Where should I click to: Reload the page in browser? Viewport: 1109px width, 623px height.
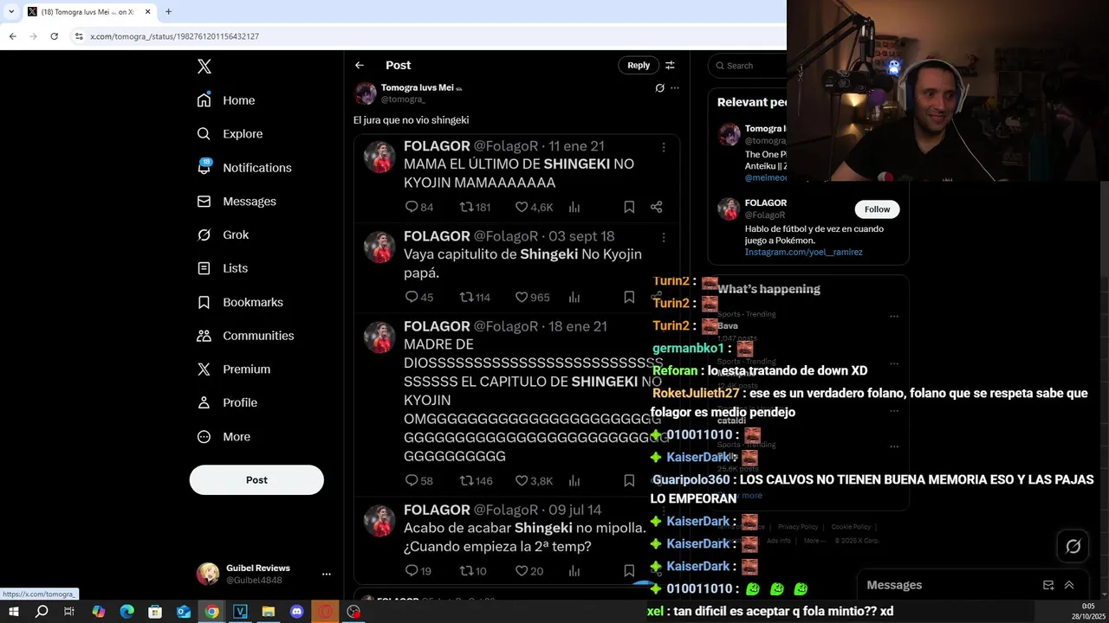pyautogui.click(x=54, y=36)
